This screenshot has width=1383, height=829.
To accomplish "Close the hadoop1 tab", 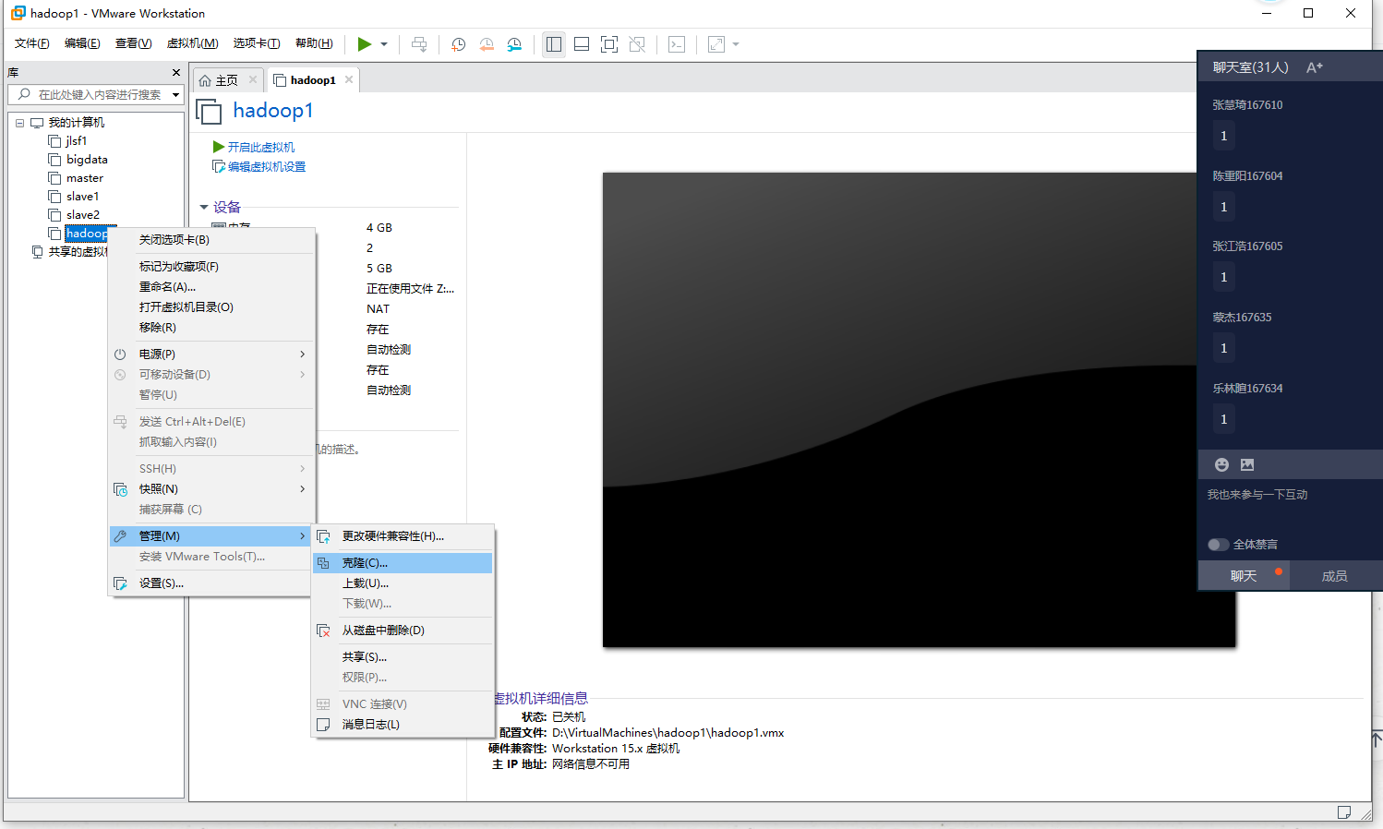I will point(349,79).
